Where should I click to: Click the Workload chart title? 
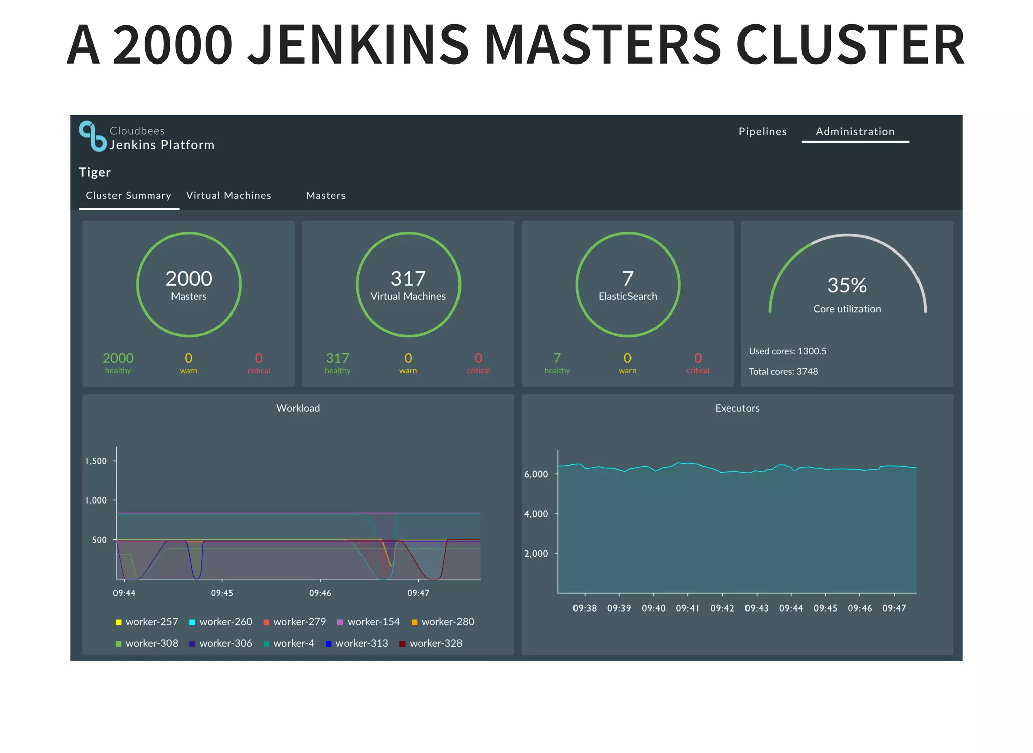(x=298, y=408)
